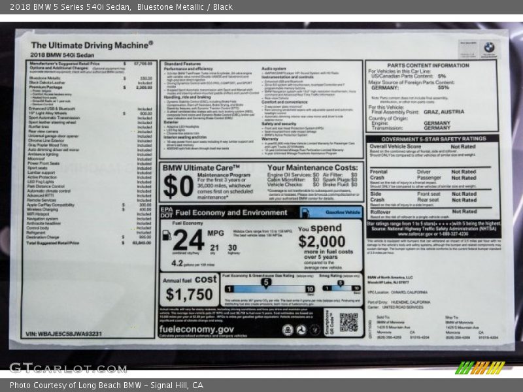This screenshot has height=392, width=523.
Task: Click the $1,750 annual fuel cost
Action: 189,295
